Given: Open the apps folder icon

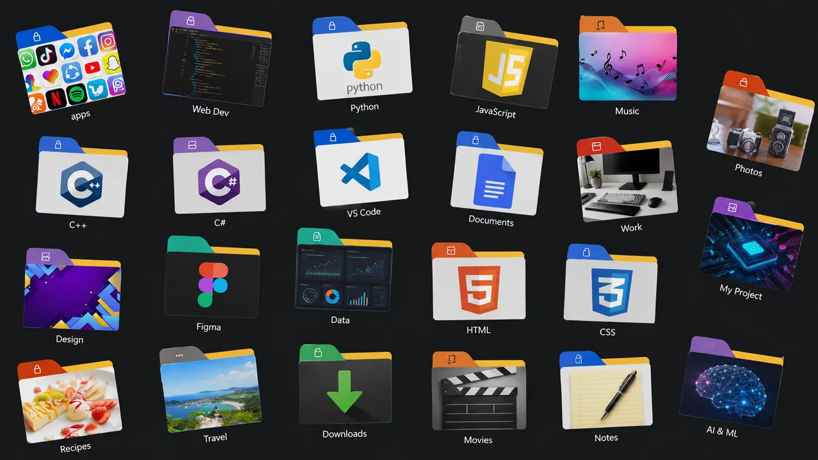Looking at the screenshot, I should coord(70,69).
